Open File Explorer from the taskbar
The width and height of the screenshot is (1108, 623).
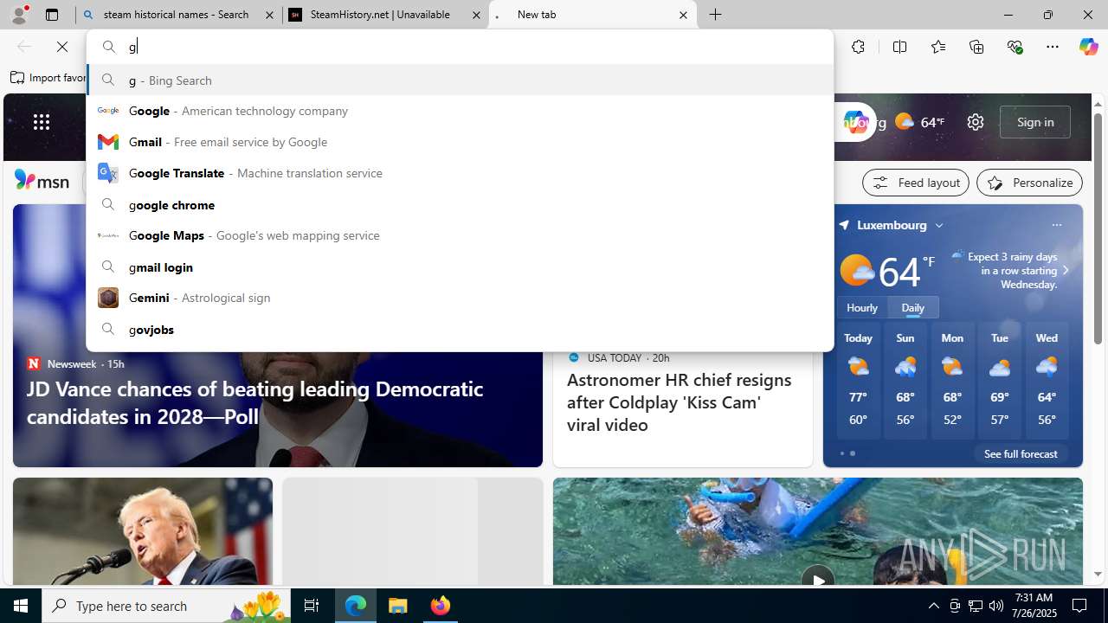point(398,606)
